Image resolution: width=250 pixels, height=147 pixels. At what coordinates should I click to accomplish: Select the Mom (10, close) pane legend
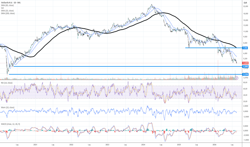[x=8, y=107]
